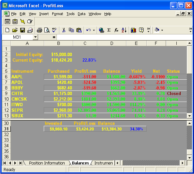Open the Format menu
This screenshot has height=174, width=194.
click(57, 14)
